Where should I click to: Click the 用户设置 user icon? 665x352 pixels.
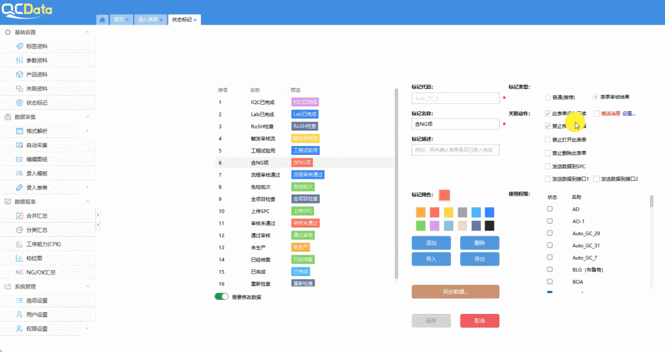20,315
